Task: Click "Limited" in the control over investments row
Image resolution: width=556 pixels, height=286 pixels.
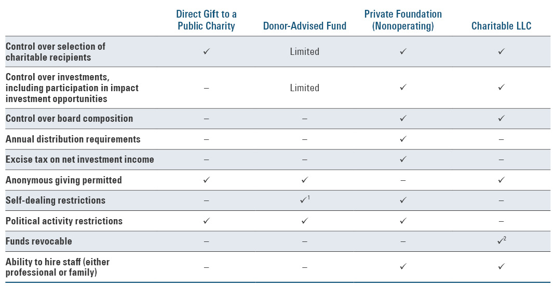Action: click(304, 88)
